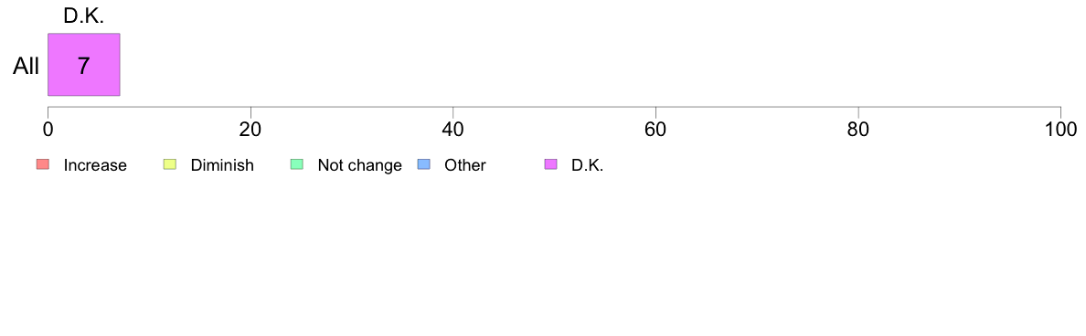This screenshot has height=336, width=1086.
Task: Click the 0 axis tick label
Action: pyautogui.click(x=48, y=130)
